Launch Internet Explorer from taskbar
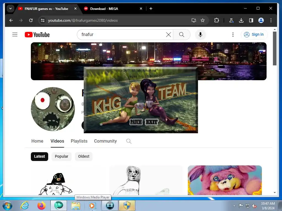Viewport: 282px width, 211px height. [x=25, y=206]
